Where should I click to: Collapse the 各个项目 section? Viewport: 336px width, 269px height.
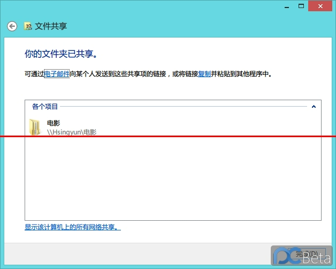point(314,107)
